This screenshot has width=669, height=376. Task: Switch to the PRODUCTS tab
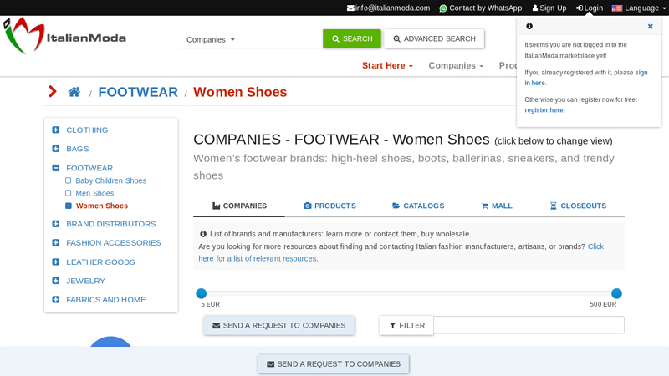click(x=329, y=206)
